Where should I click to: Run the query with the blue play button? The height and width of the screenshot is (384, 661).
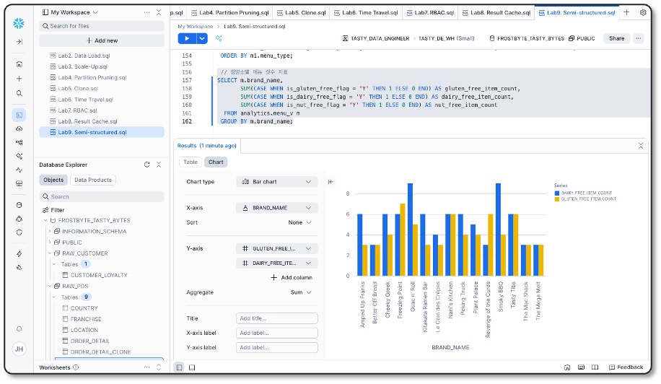tap(187, 38)
